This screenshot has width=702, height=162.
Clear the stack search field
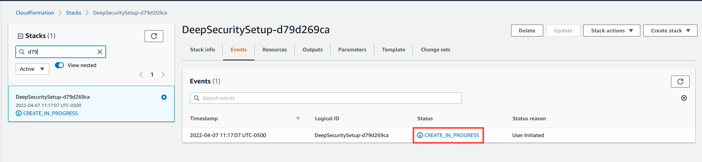click(100, 52)
